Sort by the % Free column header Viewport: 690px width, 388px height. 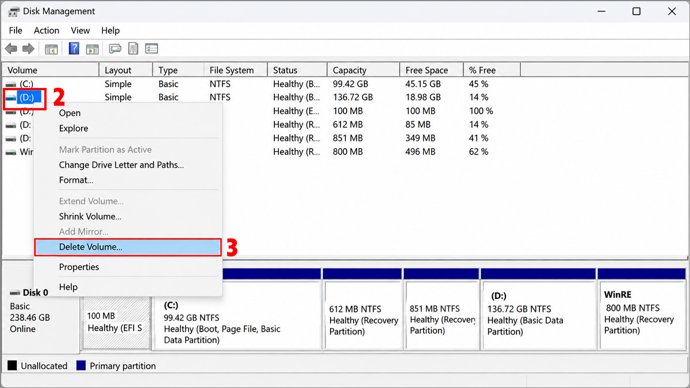pyautogui.click(x=492, y=70)
